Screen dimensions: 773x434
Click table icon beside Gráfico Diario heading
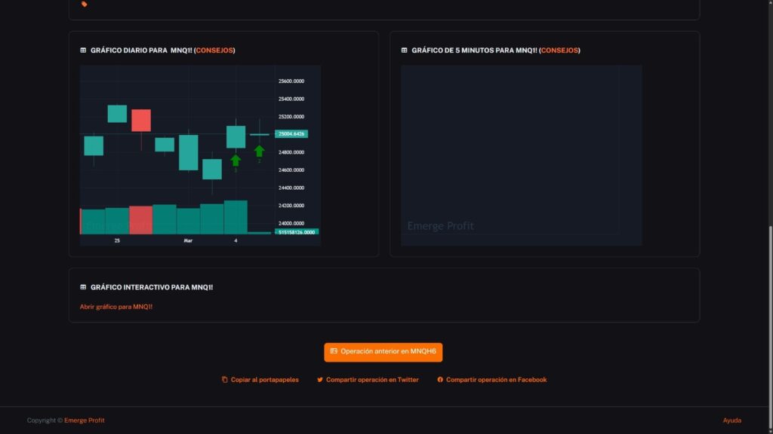[83, 50]
